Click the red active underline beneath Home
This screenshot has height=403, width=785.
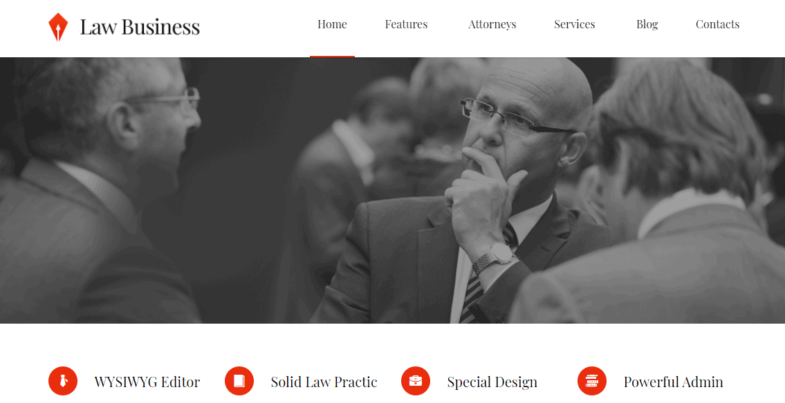tap(333, 57)
